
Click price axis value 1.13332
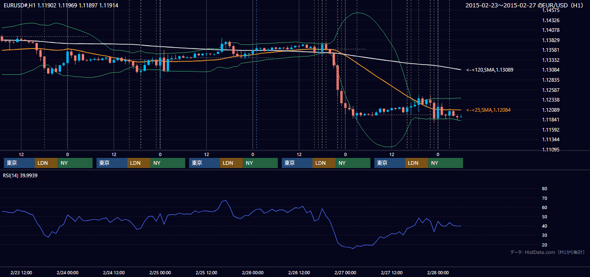pos(550,60)
